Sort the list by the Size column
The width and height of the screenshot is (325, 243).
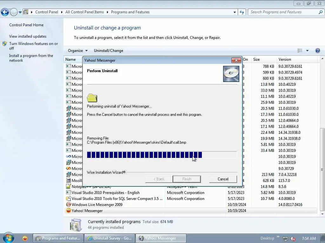click(263, 59)
